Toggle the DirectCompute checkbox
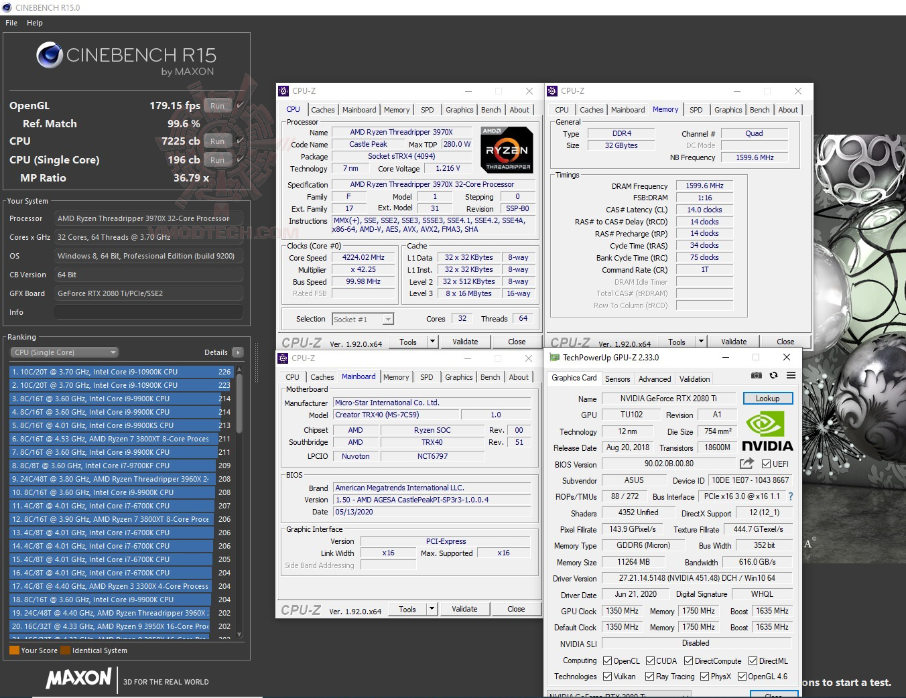Image resolution: width=906 pixels, height=698 pixels. click(689, 661)
